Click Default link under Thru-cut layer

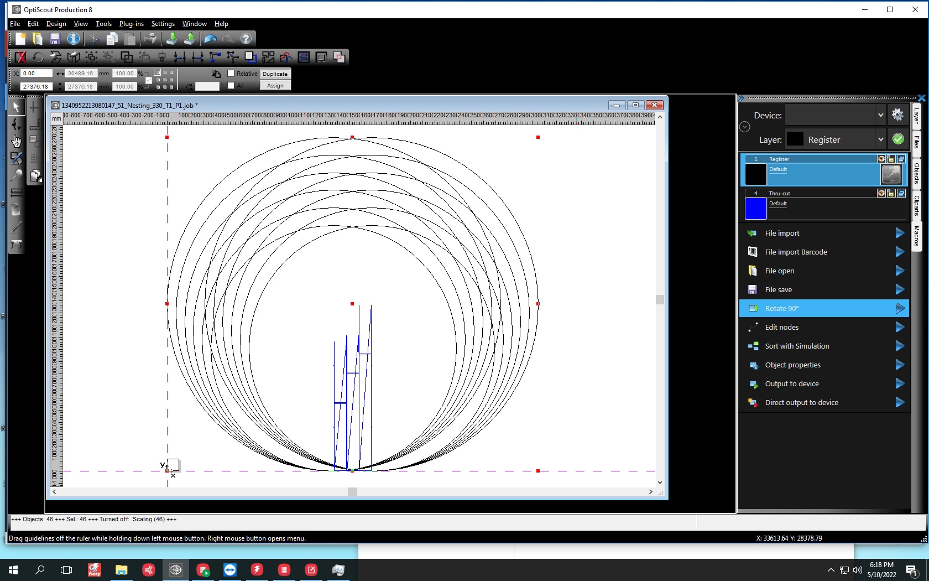(x=777, y=204)
